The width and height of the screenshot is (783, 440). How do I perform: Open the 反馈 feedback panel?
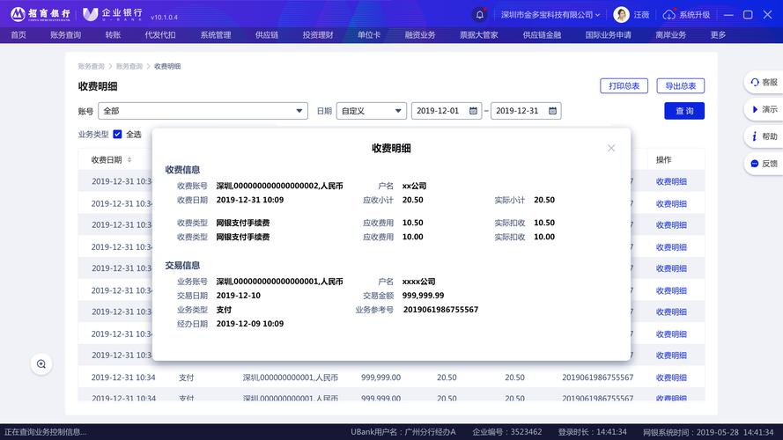[x=764, y=163]
